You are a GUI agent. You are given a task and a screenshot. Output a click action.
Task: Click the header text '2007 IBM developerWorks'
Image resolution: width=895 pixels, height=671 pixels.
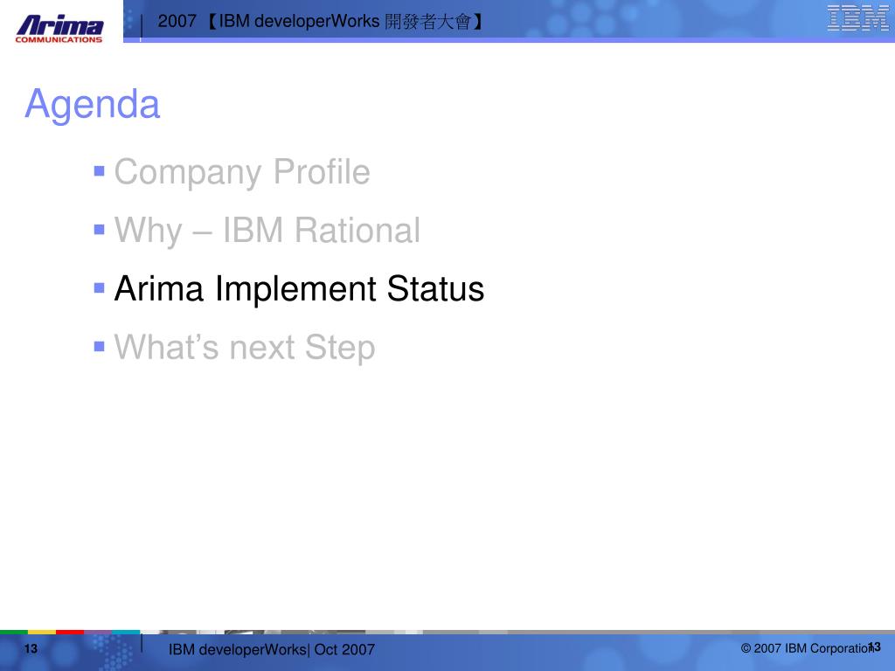[x=322, y=22]
